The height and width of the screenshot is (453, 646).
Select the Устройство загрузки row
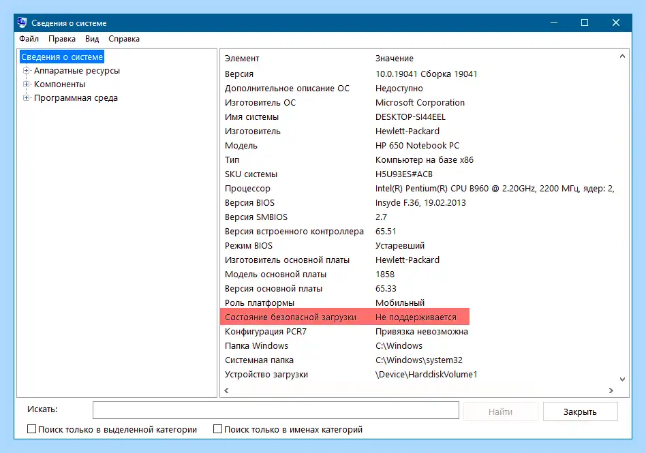[x=418, y=375]
